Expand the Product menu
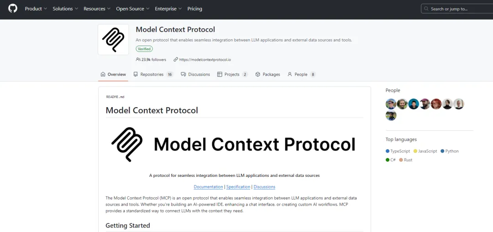This screenshot has width=493, height=232. point(36,9)
